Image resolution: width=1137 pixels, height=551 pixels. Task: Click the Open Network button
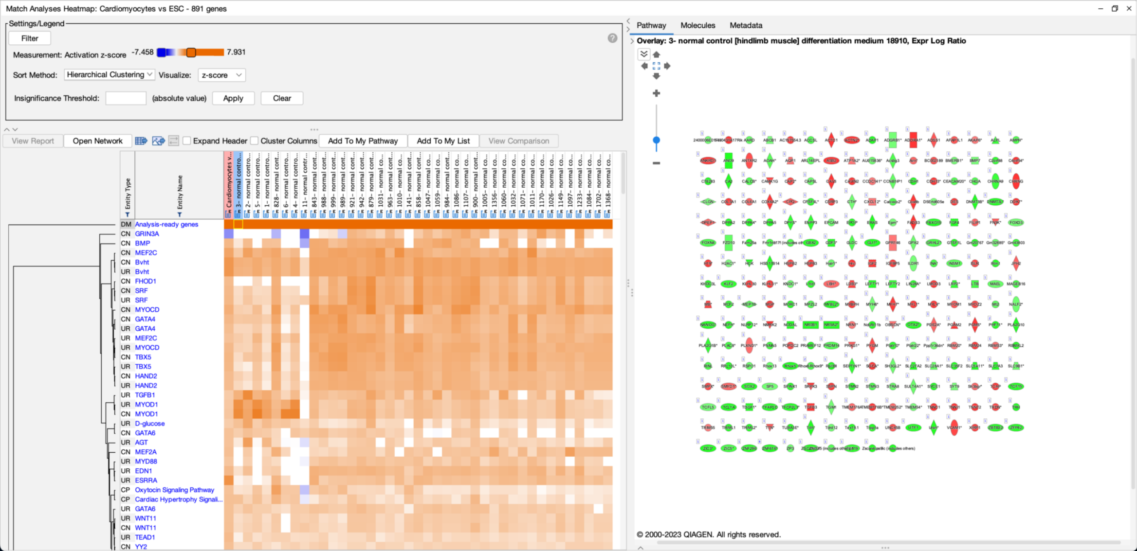(98, 141)
